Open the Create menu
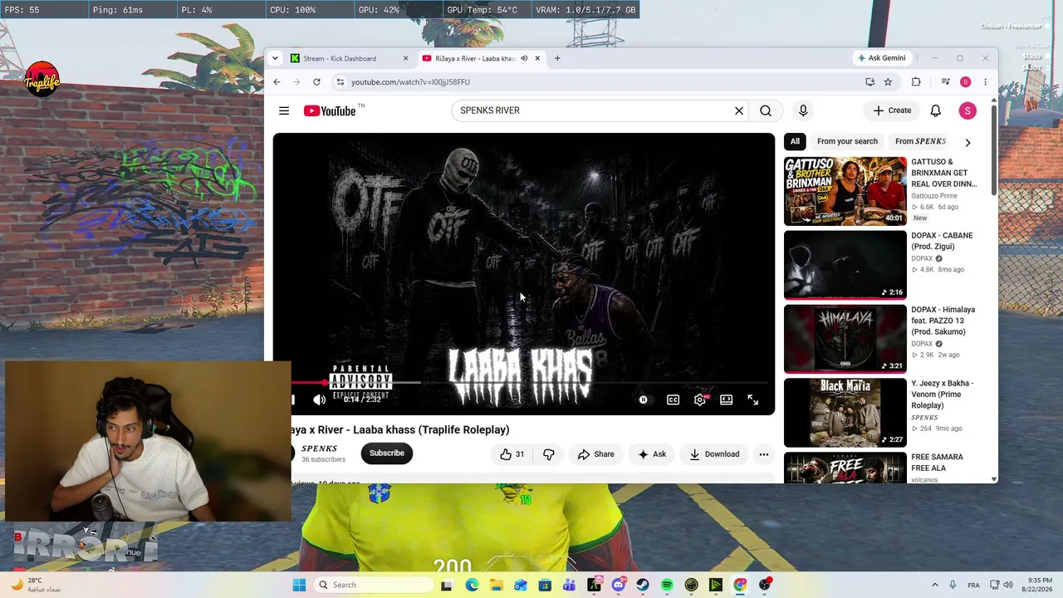Viewport: 1063px width, 598px height. [x=892, y=110]
